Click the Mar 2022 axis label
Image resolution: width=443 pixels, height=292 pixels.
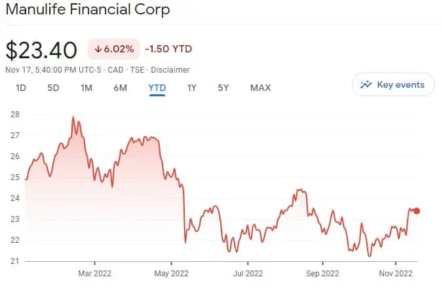click(94, 272)
